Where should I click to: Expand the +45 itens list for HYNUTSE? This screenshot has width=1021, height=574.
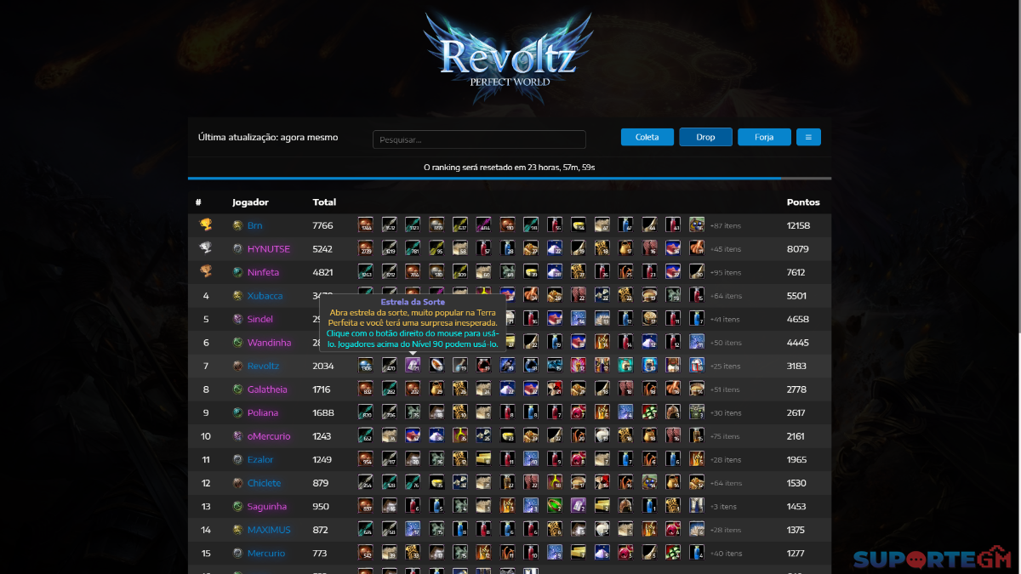coord(725,249)
